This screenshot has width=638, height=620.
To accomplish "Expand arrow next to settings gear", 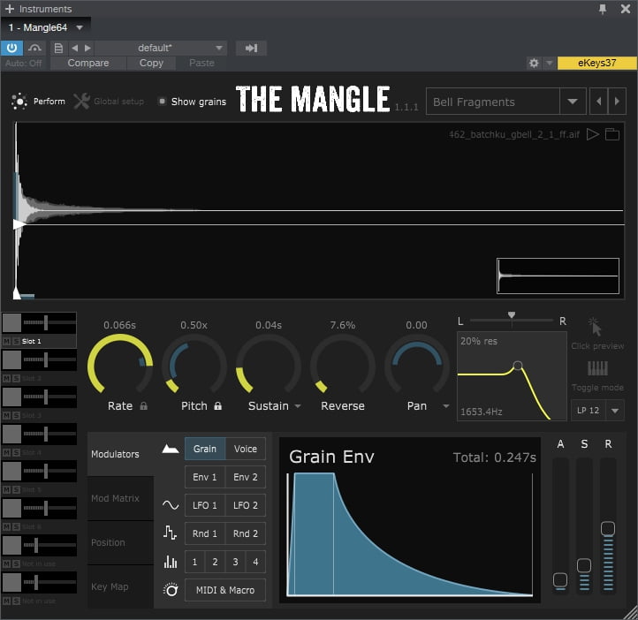I will coord(550,63).
